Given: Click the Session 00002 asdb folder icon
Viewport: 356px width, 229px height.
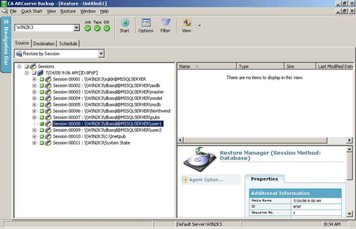Looking at the screenshot, I should tap(48, 86).
